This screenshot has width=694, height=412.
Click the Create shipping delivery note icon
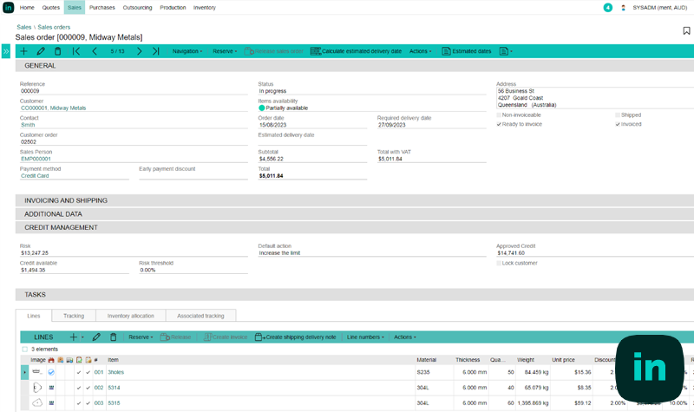pyautogui.click(x=259, y=337)
